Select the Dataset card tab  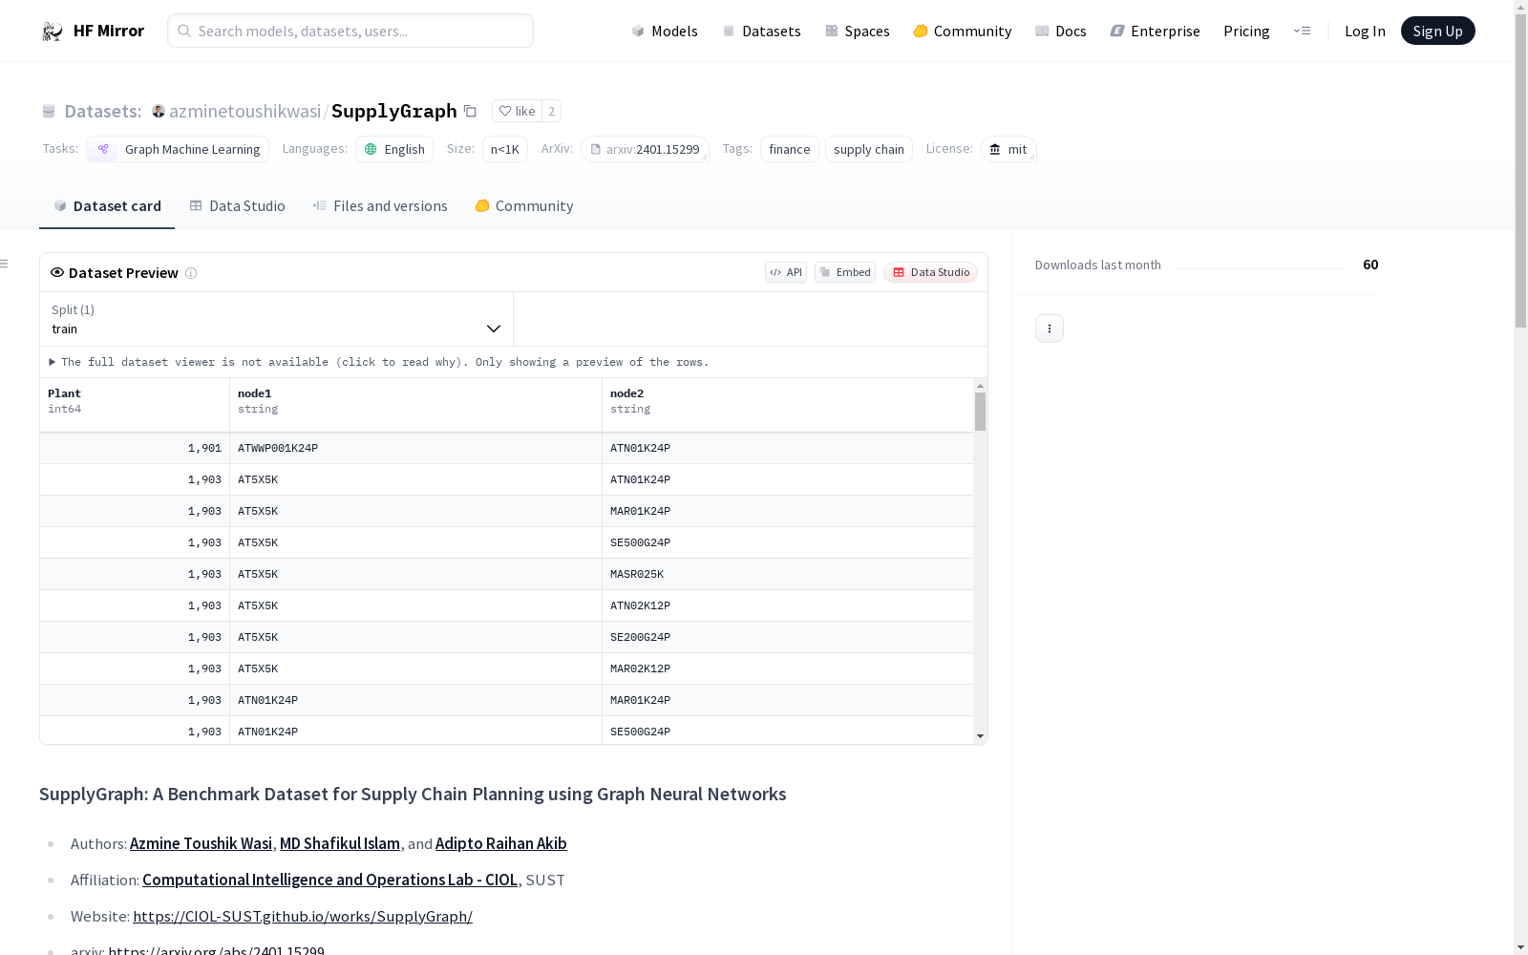coord(107,206)
